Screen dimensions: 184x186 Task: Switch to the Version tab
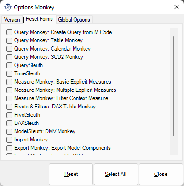point(12,20)
